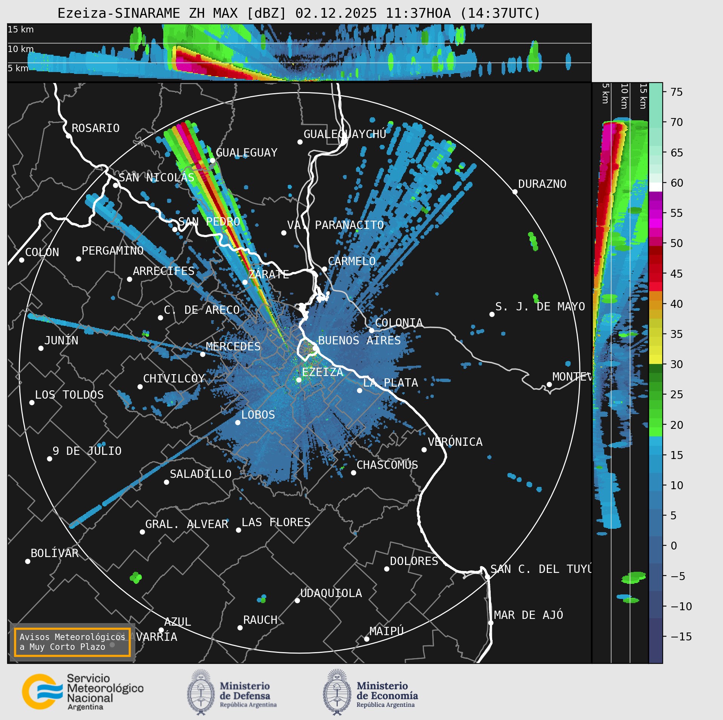Click the 10 km line in top cross-section
Viewport: 723px width, 720px height.
(299, 43)
